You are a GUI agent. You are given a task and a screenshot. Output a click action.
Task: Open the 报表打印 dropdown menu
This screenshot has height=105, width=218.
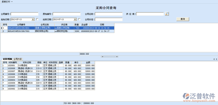(x=7, y=2)
